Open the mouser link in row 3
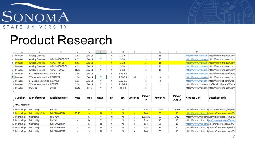This screenshot has width=255, height=143. [197, 56]
